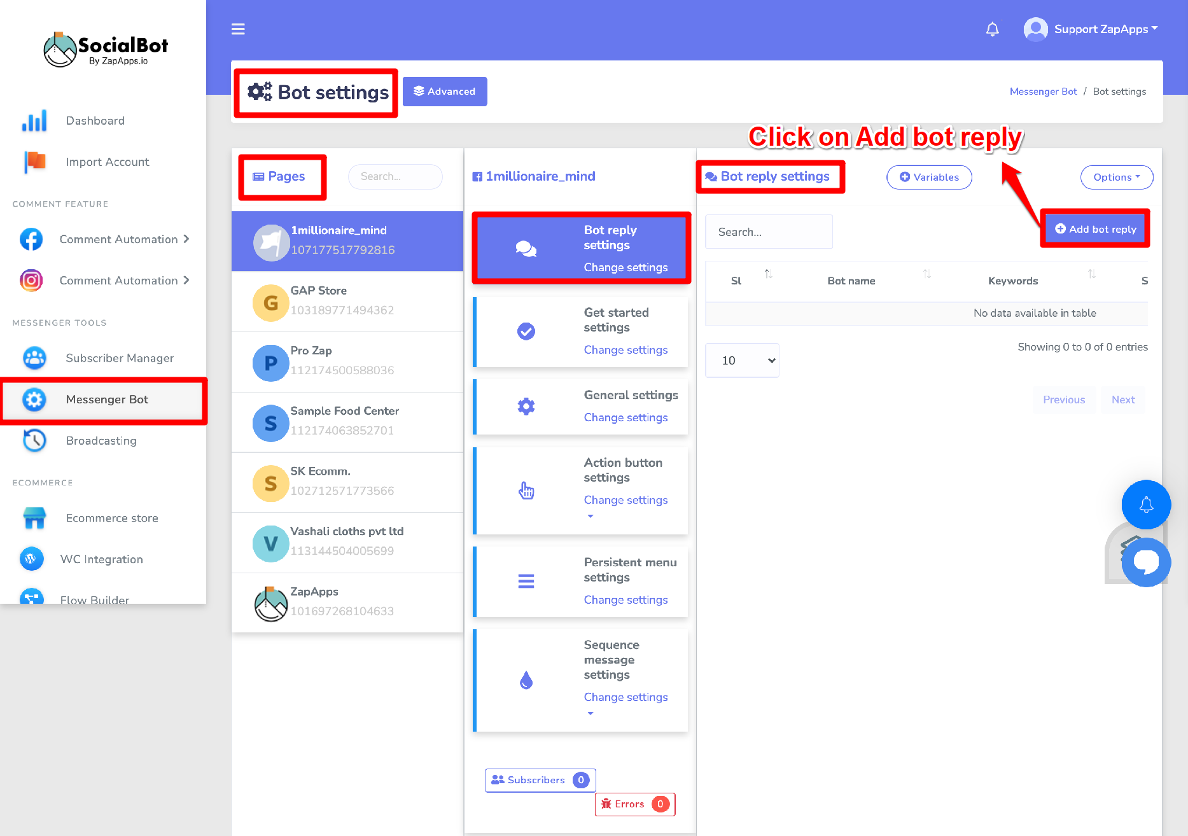Click Change settings under Bot reply settings
This screenshot has height=836, width=1188.
click(625, 267)
